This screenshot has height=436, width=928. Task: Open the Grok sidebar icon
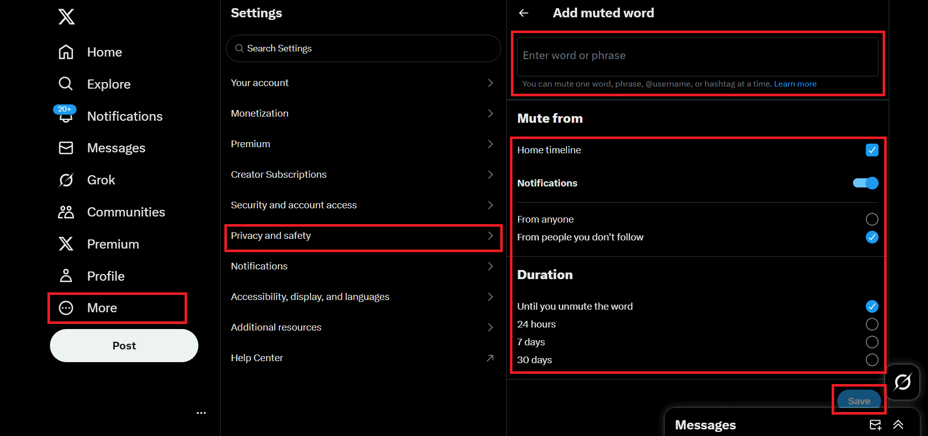(x=66, y=180)
